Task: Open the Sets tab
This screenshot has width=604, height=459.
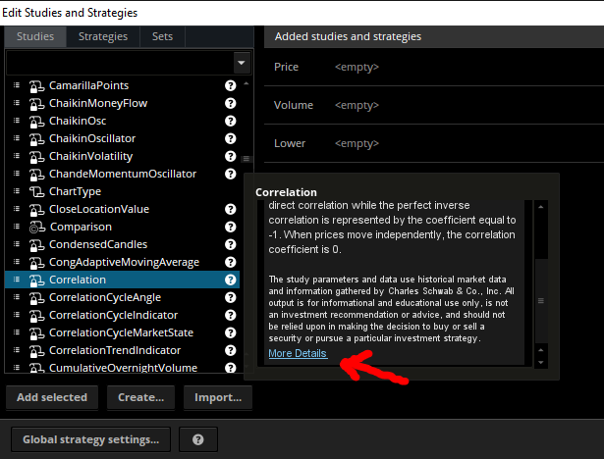Action: coord(162,36)
